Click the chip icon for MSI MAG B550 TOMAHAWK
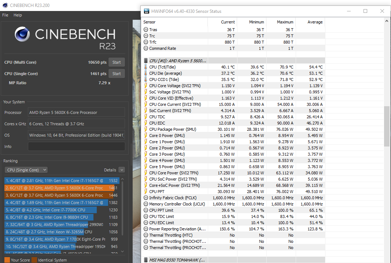 click(146, 260)
